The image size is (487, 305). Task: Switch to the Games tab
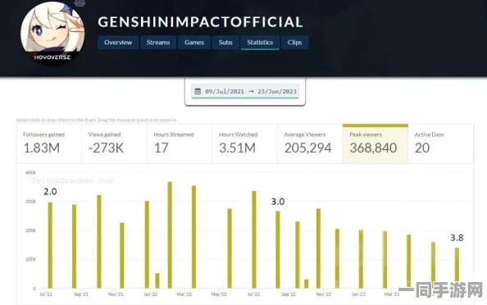194,43
